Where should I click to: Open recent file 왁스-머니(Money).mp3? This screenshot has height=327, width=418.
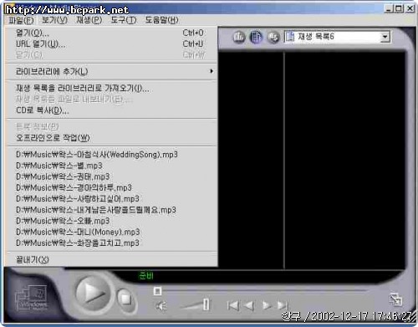coord(111,232)
